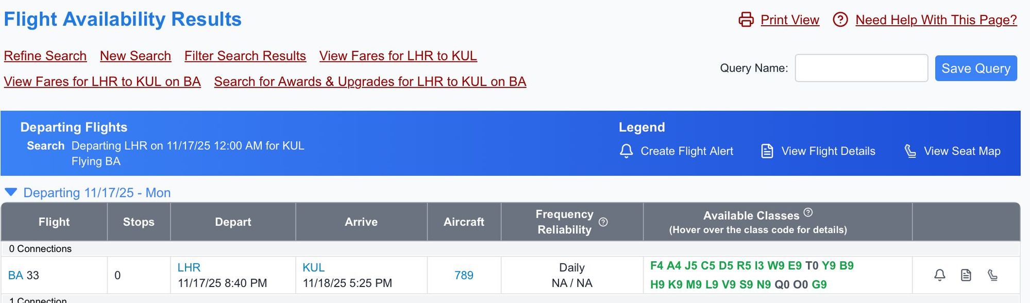Viewport: 1030px width, 303px height.
Task: Click the bell icon in BA 33 row
Action: (x=939, y=275)
